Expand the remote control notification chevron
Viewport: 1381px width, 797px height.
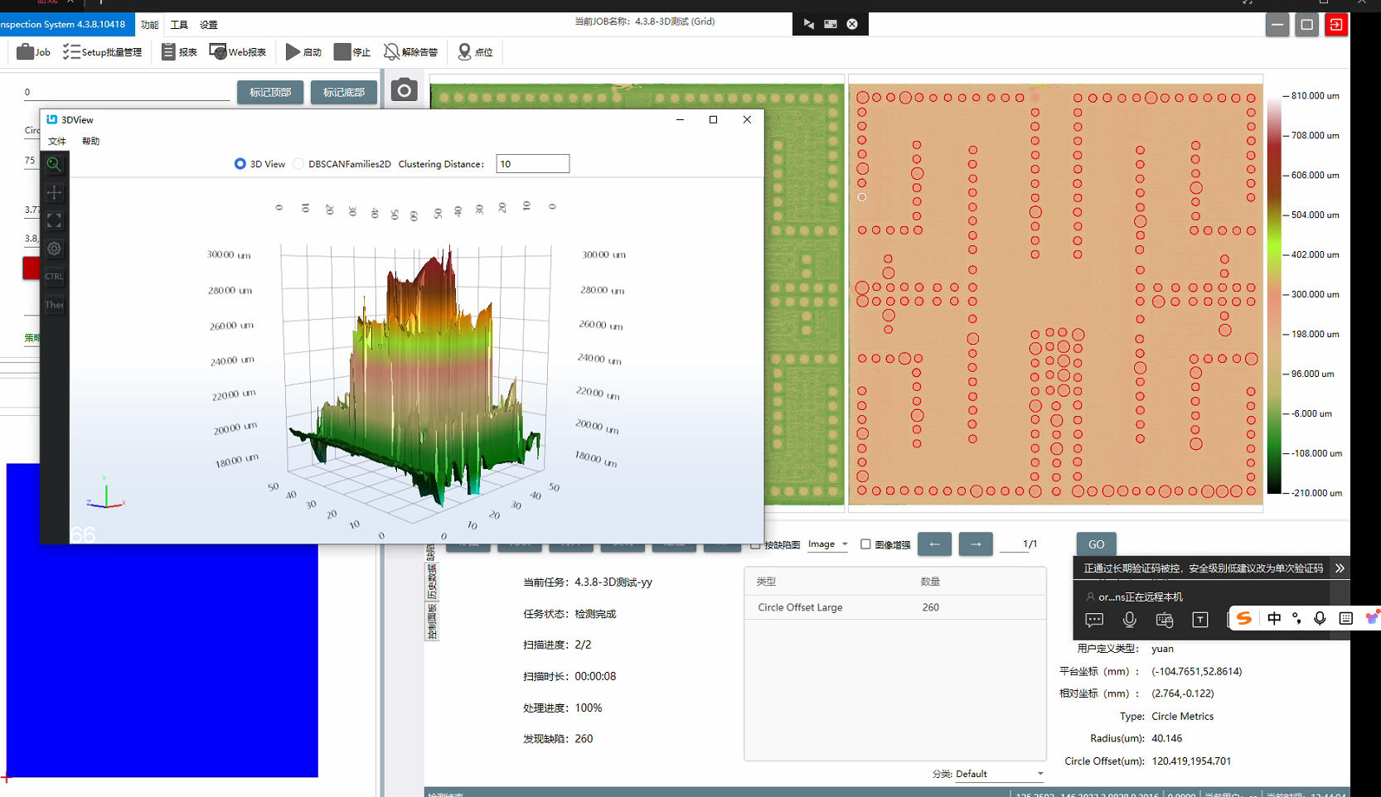(1340, 568)
